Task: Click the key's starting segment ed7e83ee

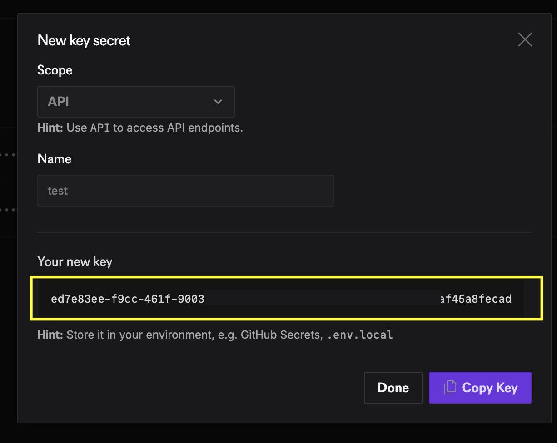Action: pos(70,299)
